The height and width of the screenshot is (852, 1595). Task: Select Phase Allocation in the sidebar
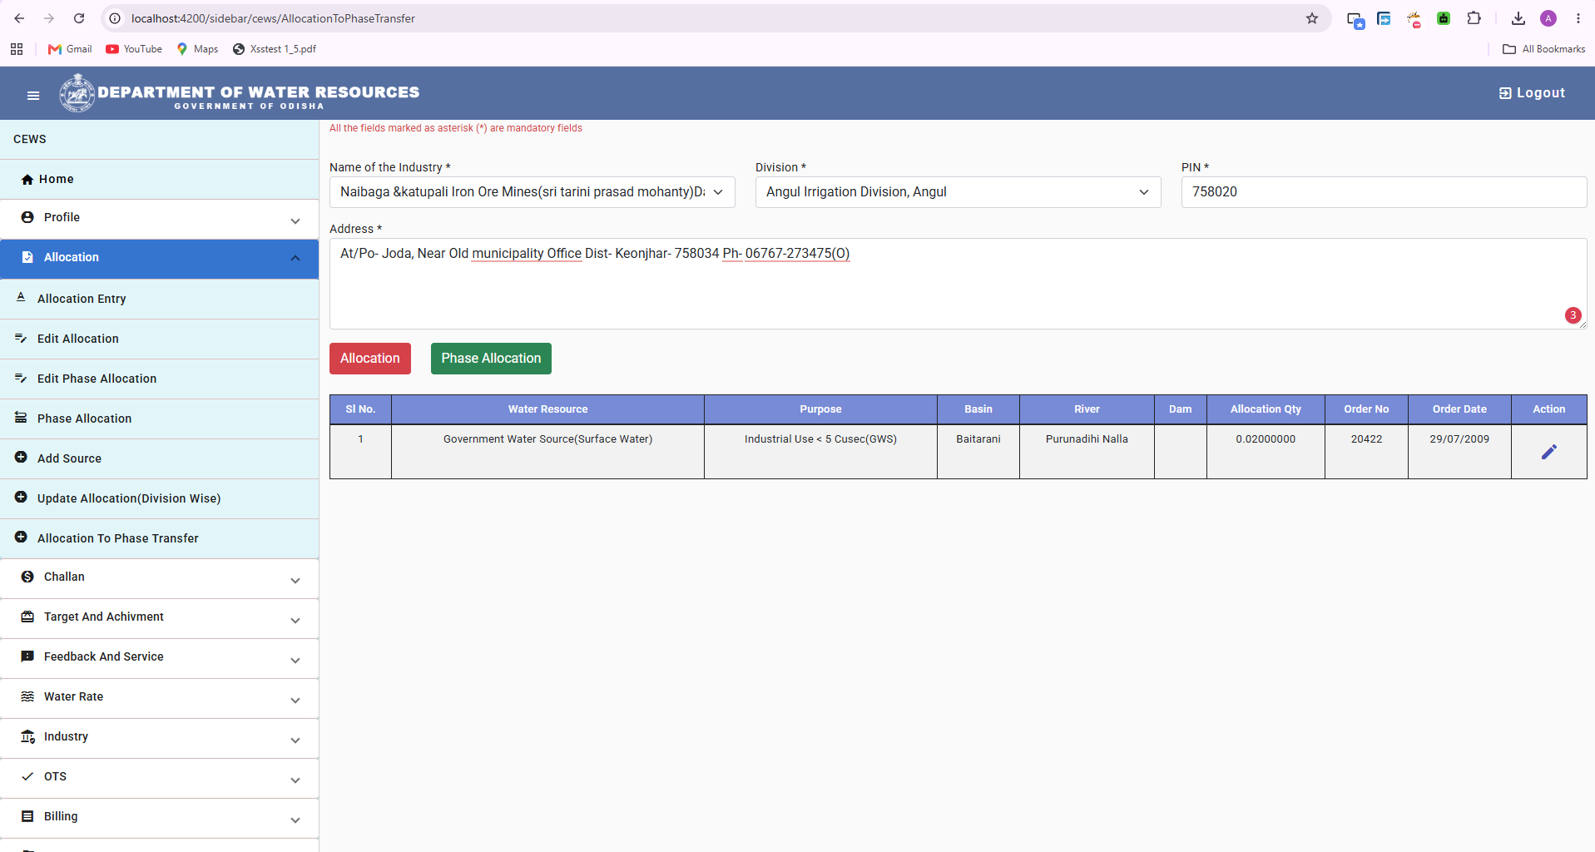(160, 419)
